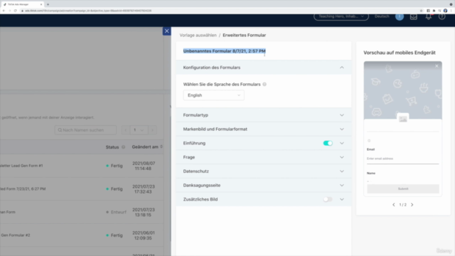Click the Submit button in mobile preview
This screenshot has height=256, width=455.
tap(403, 188)
